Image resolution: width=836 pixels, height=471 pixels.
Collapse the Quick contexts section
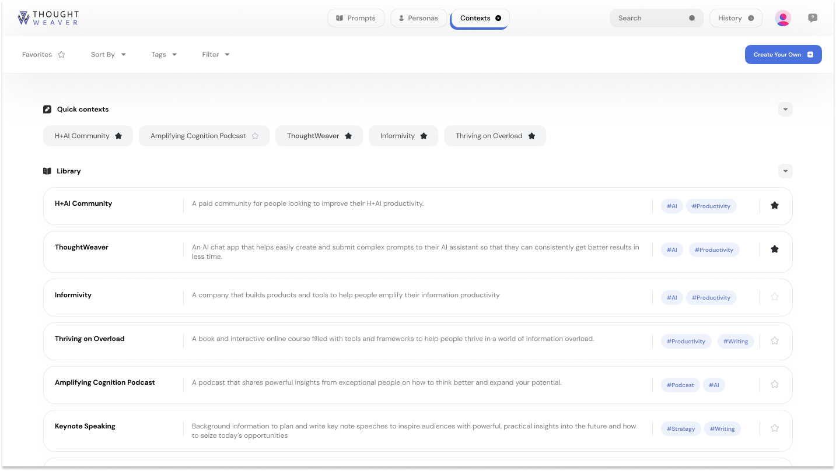(785, 110)
